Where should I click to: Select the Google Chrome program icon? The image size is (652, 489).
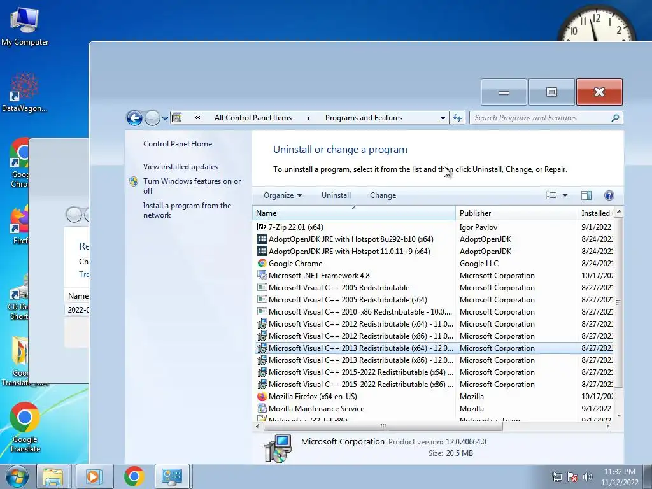tap(262, 263)
